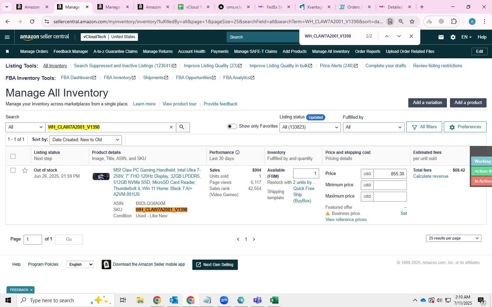
Task: Open the Seller Central hamburger menu
Action: [7, 37]
